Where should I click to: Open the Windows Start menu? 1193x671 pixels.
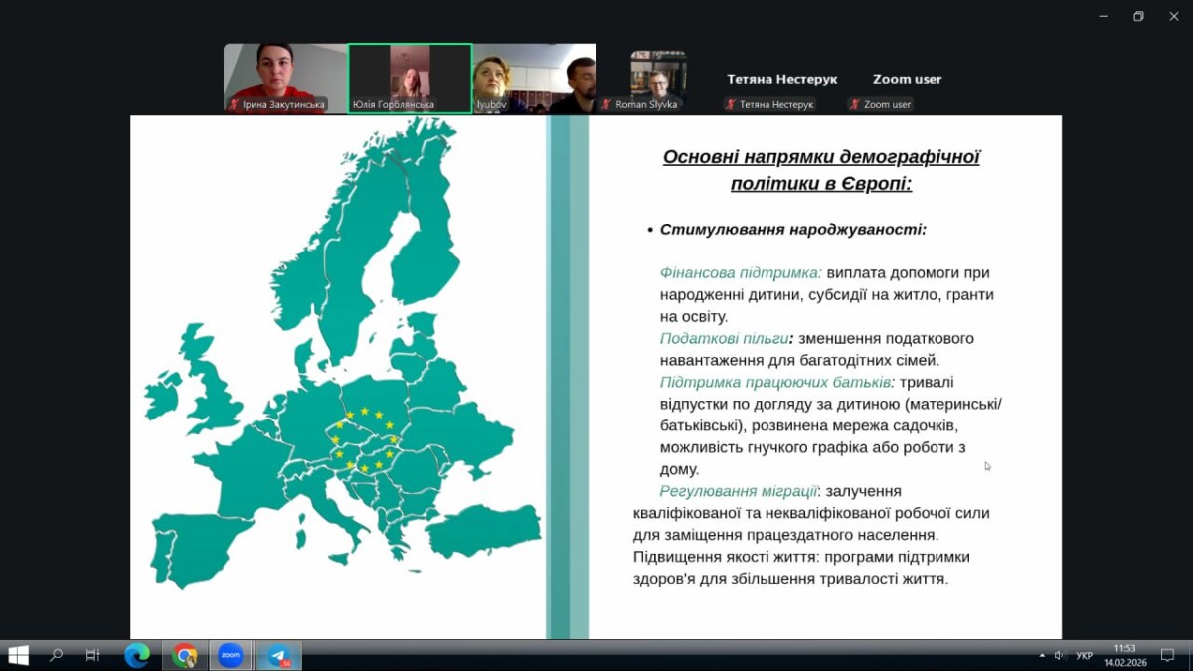18,655
